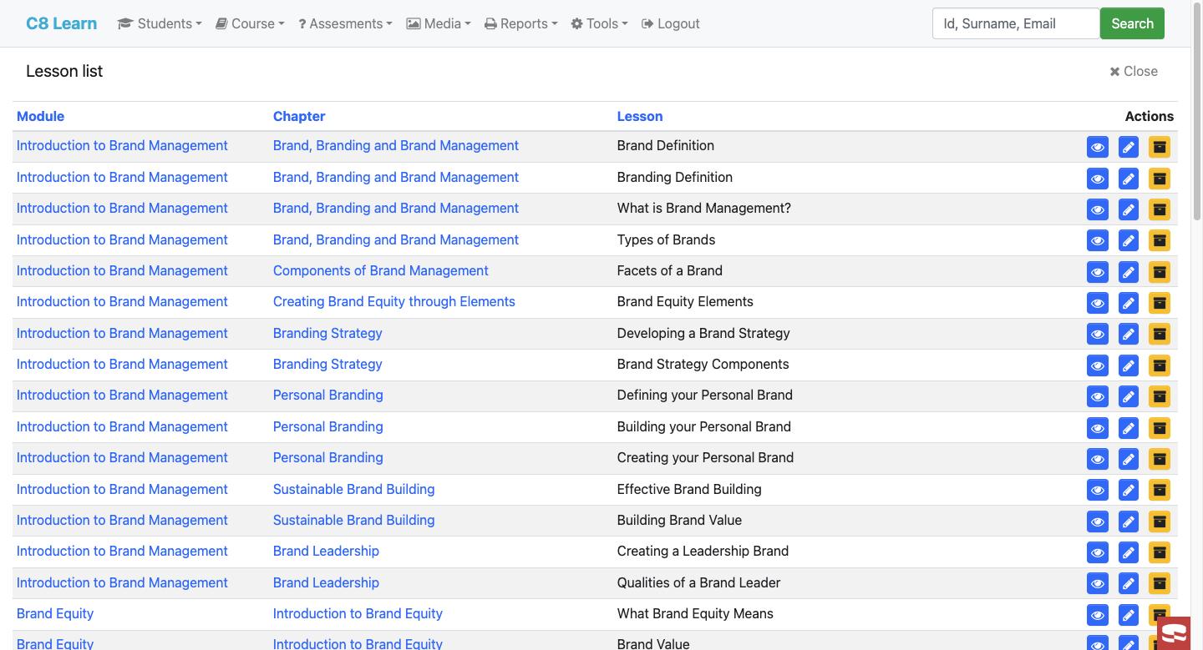The width and height of the screenshot is (1203, 650).
Task: Open Personal Branding chapter for Defining your Personal Brand
Action: click(328, 395)
